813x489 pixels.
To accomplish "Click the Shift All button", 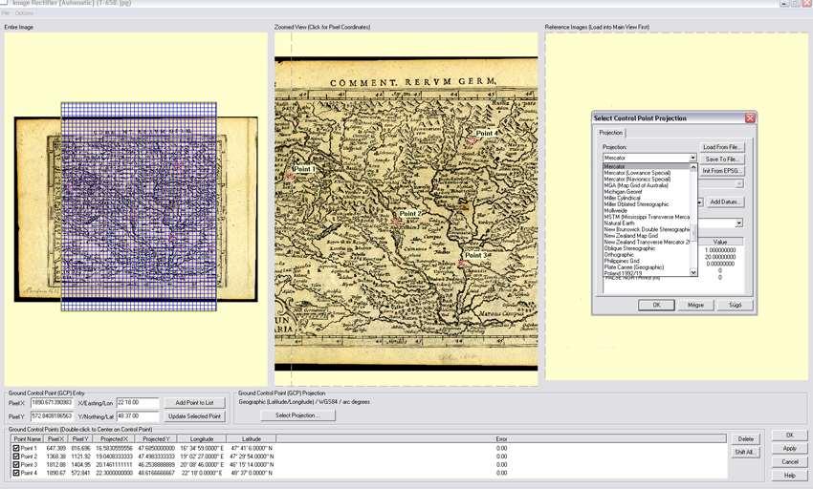I will point(746,452).
